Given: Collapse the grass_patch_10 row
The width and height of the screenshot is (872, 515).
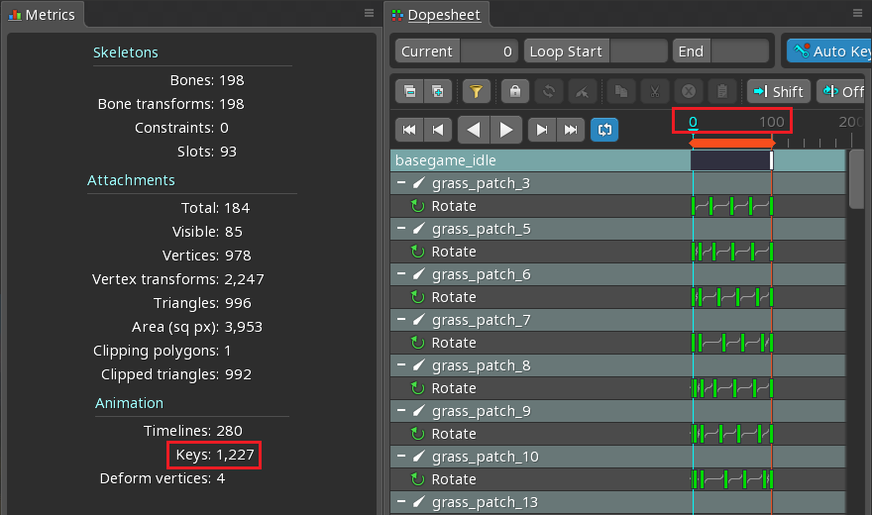Looking at the screenshot, I should point(402,457).
